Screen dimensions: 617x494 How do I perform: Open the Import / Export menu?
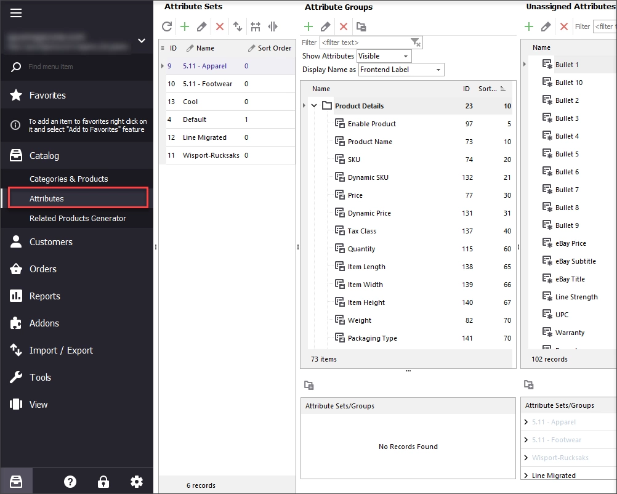[x=77, y=350]
